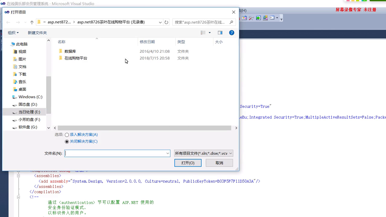Viewport: 386px width, 217px height.
Task: Open 下载 in navigation pane
Action: click(22, 74)
